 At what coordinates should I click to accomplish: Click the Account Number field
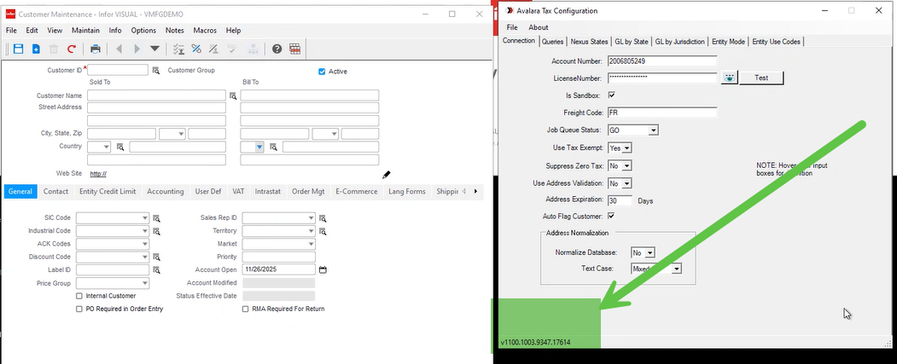tap(662, 61)
